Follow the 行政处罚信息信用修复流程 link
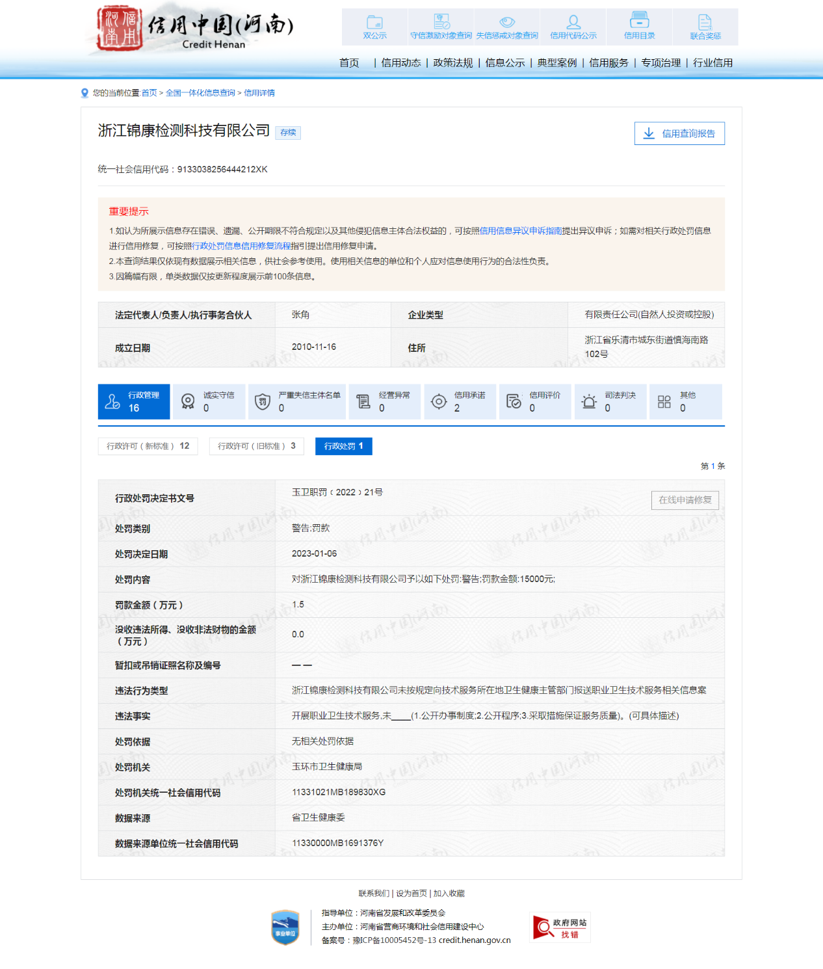823x969 pixels. [241, 246]
